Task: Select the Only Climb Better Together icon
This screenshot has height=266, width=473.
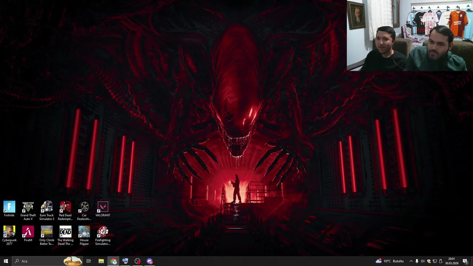Action: (47, 236)
